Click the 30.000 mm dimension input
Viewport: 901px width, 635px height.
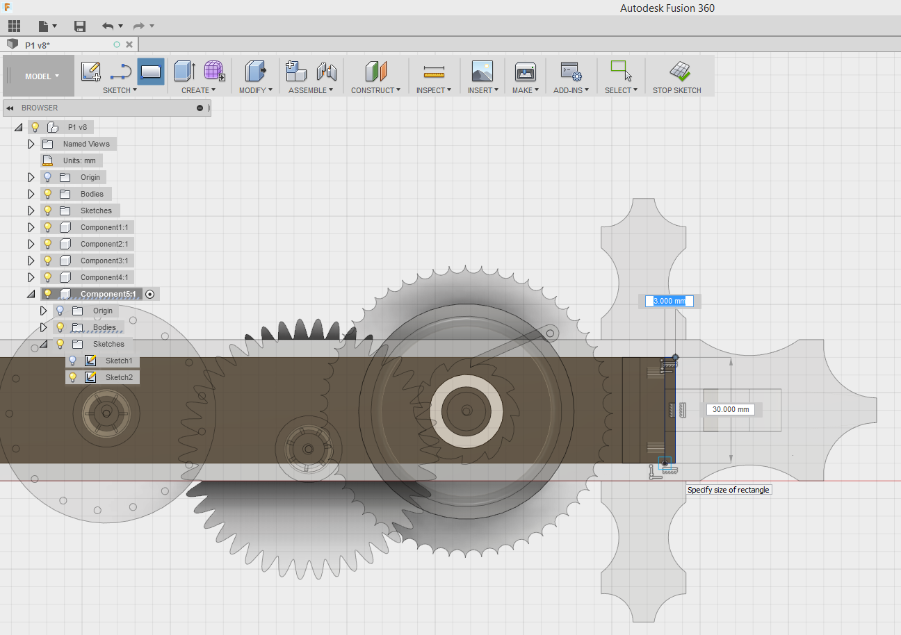click(x=730, y=409)
